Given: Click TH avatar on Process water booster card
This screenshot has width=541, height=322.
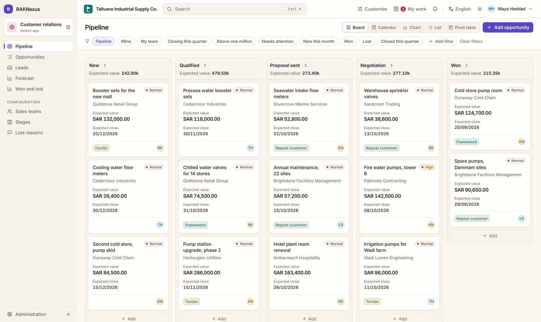Looking at the screenshot, I should 250,148.
